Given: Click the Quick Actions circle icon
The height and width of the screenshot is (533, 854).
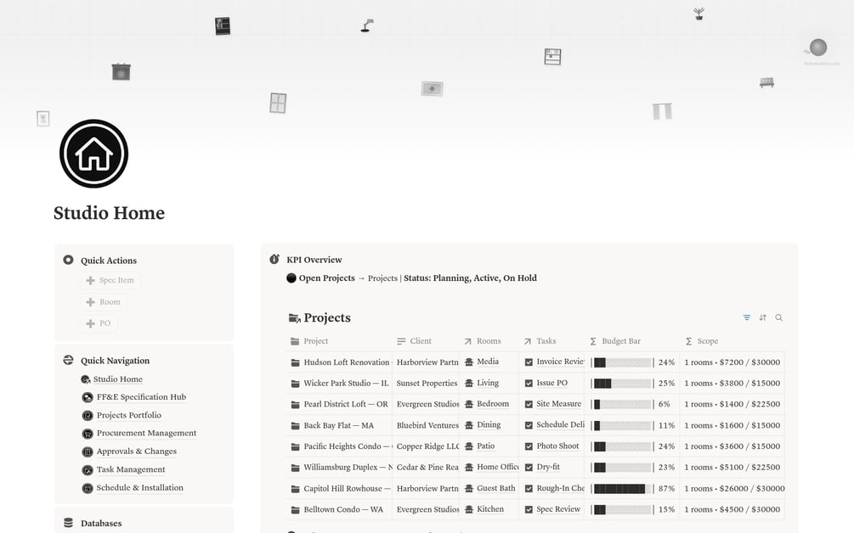Looking at the screenshot, I should [68, 260].
